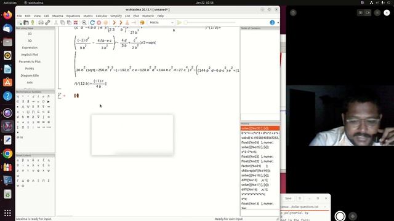Click the Print toolbar icon

(x=41, y=23)
